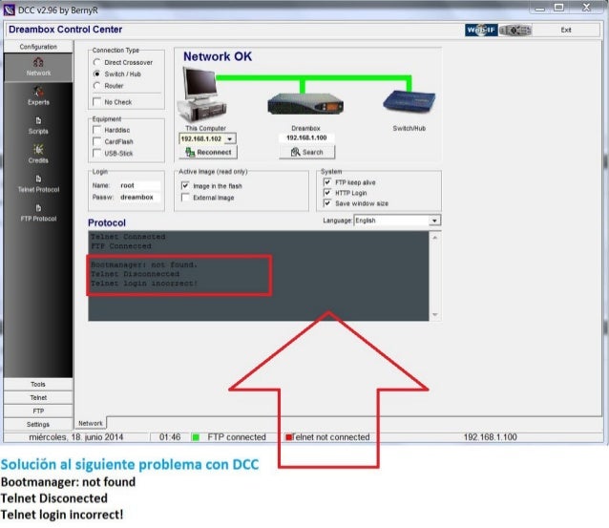Open the Scripts section in sidebar
Viewport: 609px width, 528px height.
38,125
